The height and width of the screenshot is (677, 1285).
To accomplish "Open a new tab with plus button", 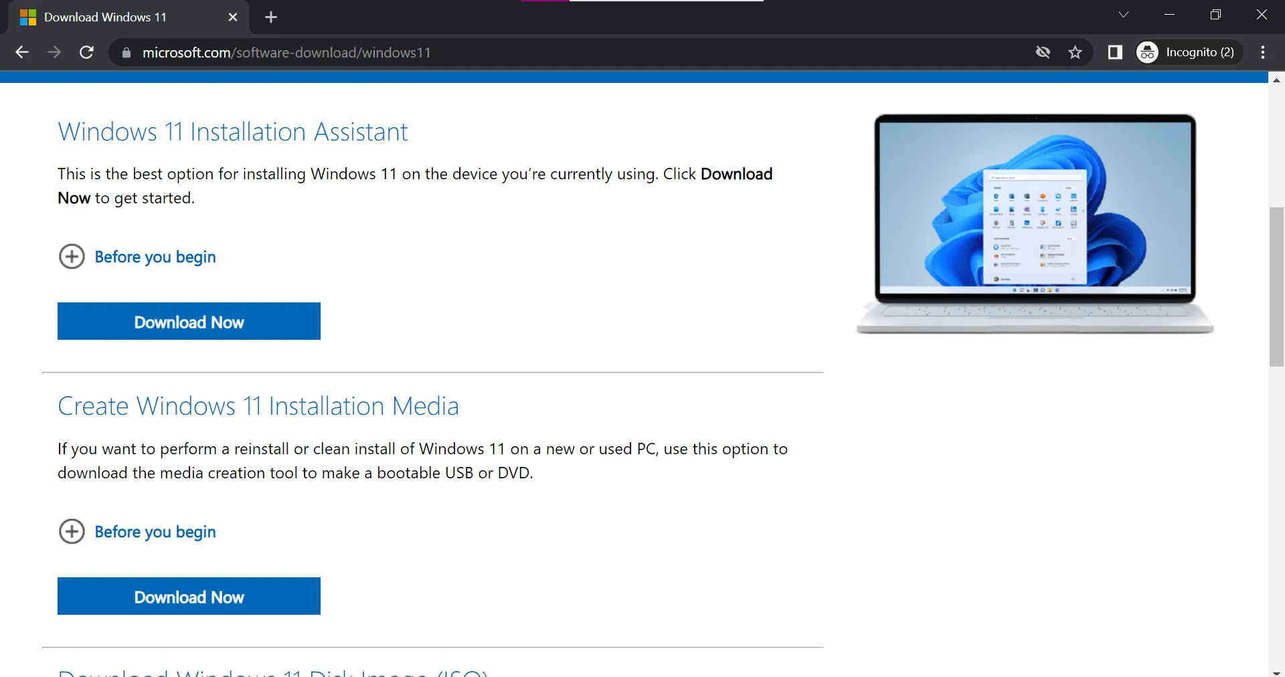I will pos(271,17).
